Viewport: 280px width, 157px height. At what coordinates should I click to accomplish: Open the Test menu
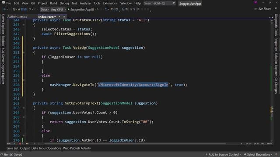click(x=74, y=3)
